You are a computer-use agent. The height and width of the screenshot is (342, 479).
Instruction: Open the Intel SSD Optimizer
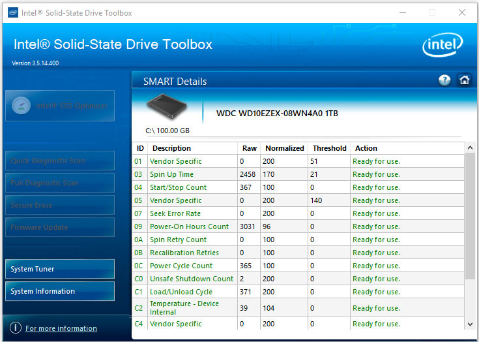(x=60, y=106)
